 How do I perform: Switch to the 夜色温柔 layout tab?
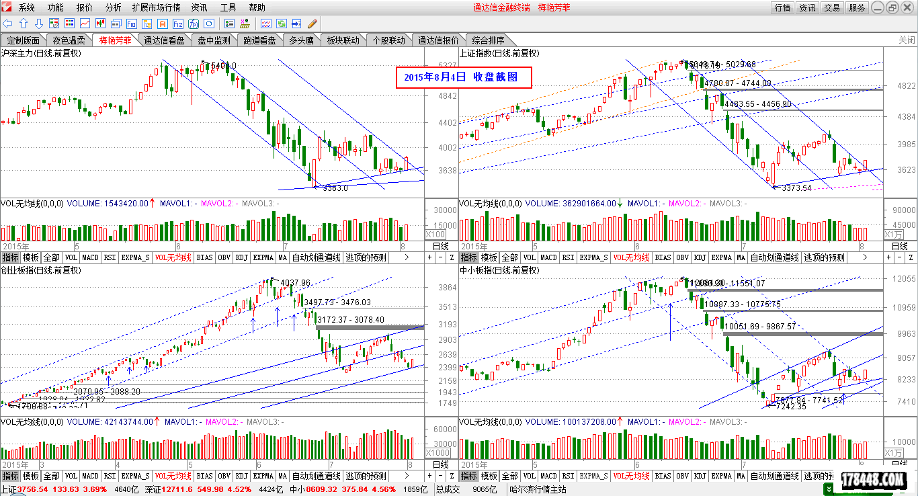click(69, 40)
